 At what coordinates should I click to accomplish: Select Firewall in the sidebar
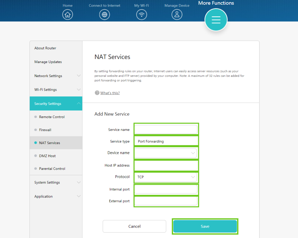45,130
